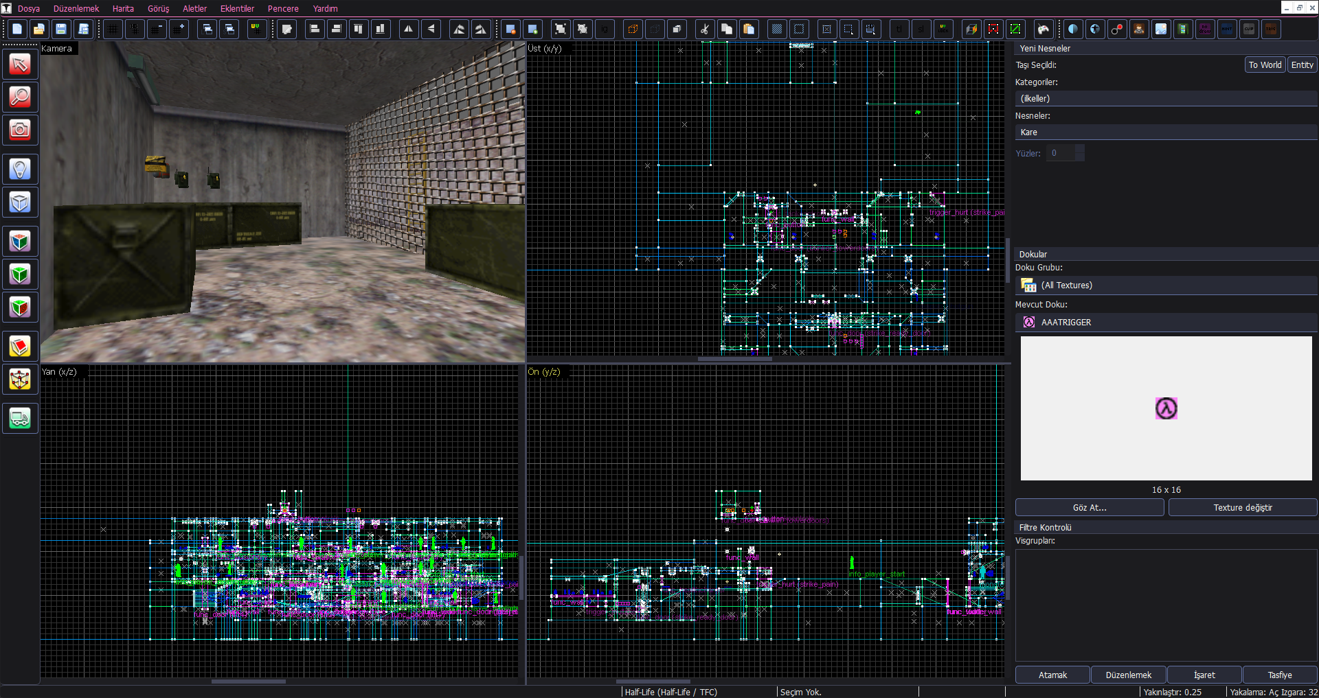
Task: Click the green diagonal box icon
Action: pos(1015,29)
